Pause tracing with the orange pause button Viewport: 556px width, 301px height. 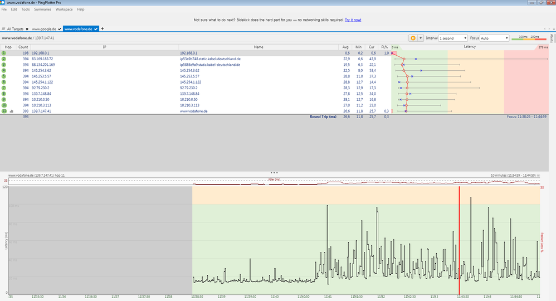[x=413, y=38]
